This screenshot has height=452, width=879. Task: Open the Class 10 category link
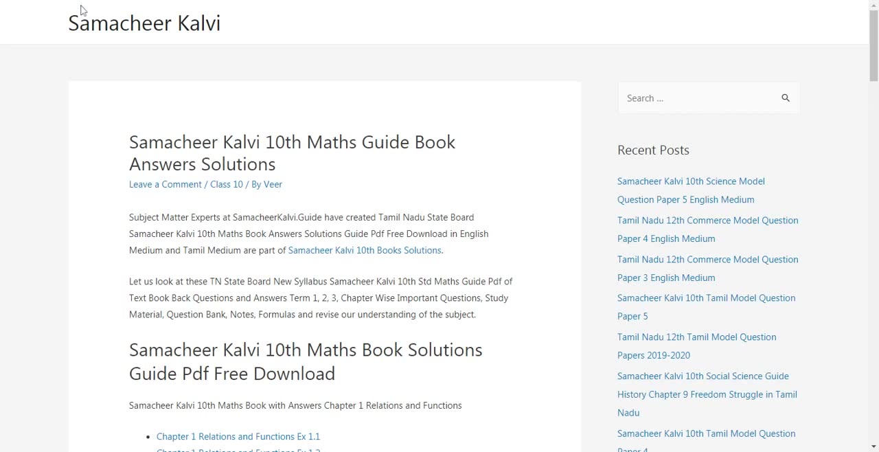tap(226, 184)
